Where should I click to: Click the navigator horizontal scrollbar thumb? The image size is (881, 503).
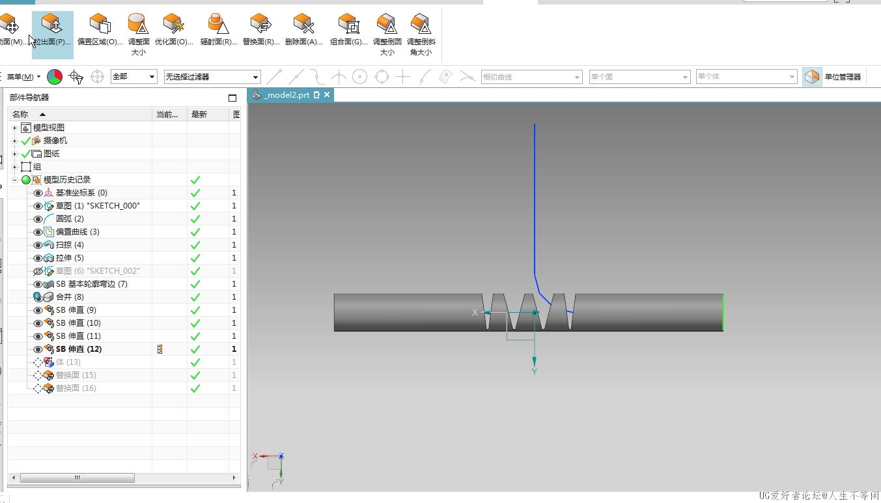(77, 478)
